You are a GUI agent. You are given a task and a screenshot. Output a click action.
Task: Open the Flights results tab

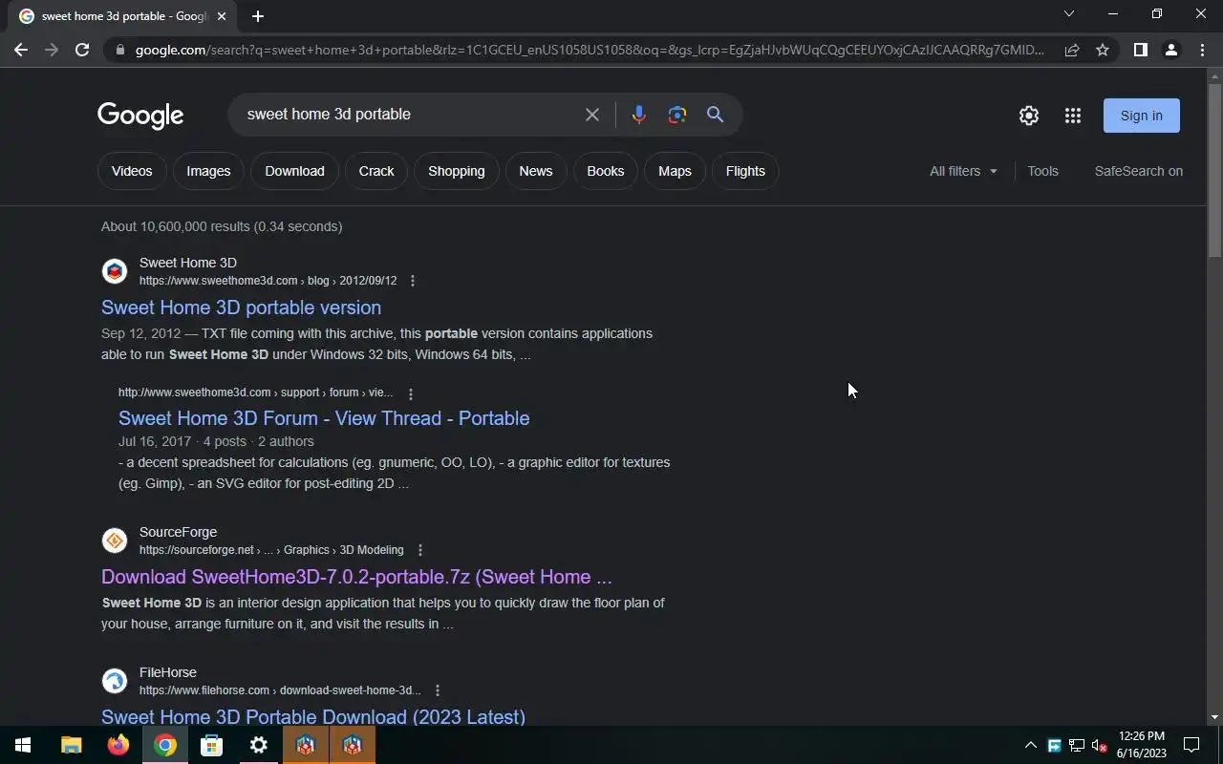(x=745, y=171)
